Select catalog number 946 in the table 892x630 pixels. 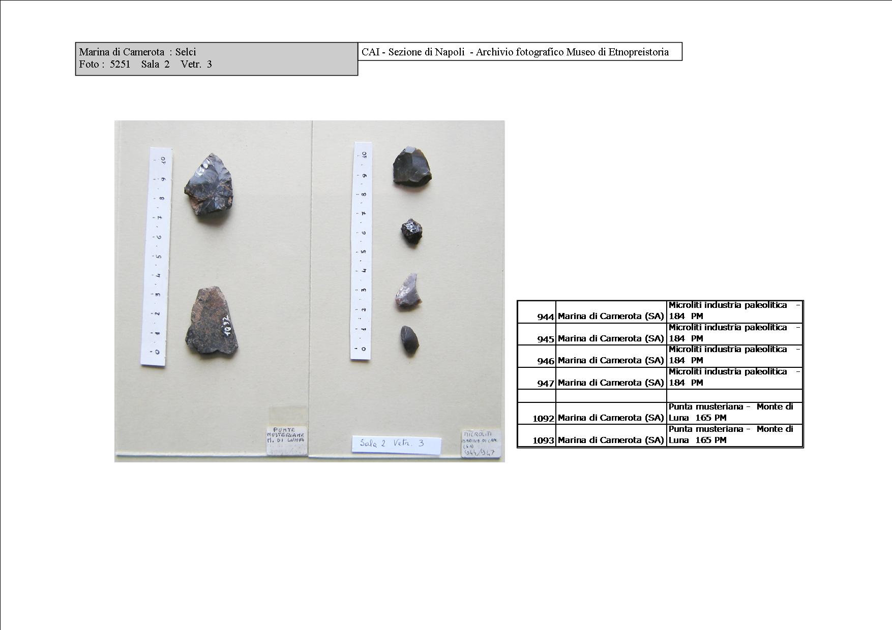[545, 361]
